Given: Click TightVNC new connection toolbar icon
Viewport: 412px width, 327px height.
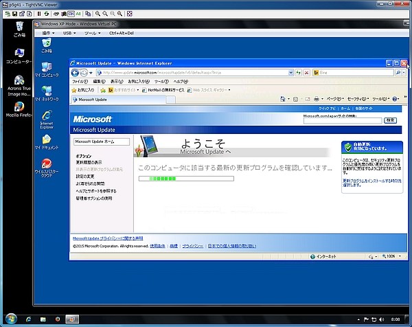Looking at the screenshot, I should point(8,14).
